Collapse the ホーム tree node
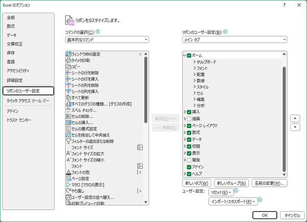Image resolution: width=307 pixels, height=222 pixels. tap(184, 56)
